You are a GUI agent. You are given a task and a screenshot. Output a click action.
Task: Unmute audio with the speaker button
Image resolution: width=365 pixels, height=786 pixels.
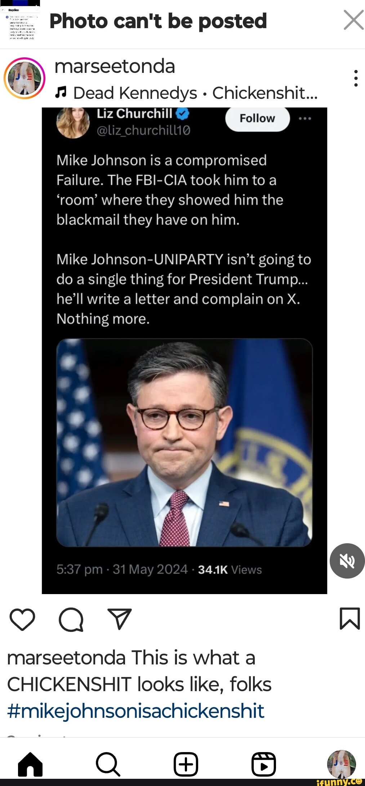[x=347, y=561]
